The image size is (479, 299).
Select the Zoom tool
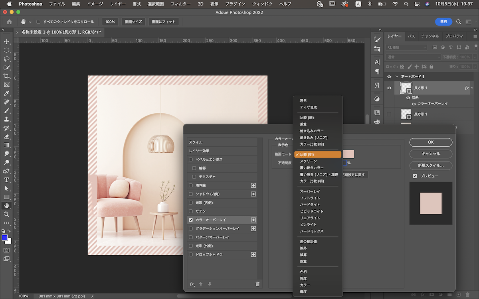pyautogui.click(x=6, y=214)
